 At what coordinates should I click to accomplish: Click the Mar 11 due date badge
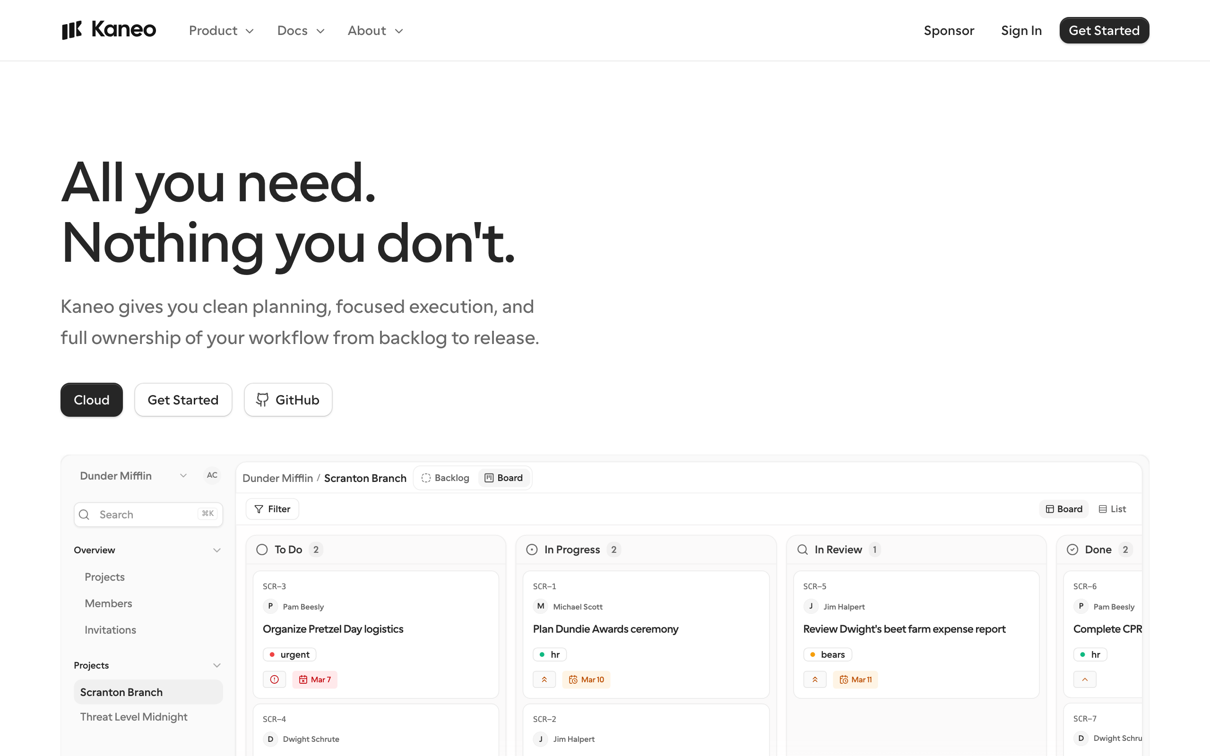click(855, 679)
